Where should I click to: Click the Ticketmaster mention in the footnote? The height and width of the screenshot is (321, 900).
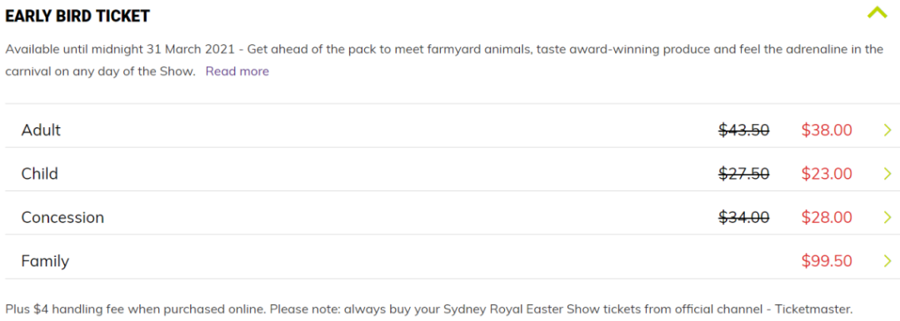(x=809, y=307)
